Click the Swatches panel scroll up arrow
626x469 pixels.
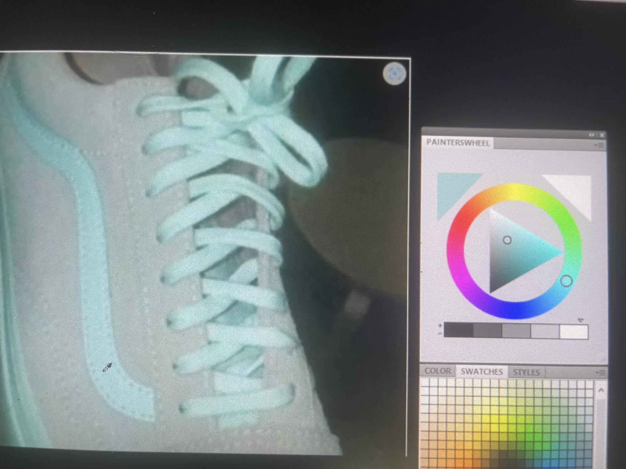coord(601,390)
